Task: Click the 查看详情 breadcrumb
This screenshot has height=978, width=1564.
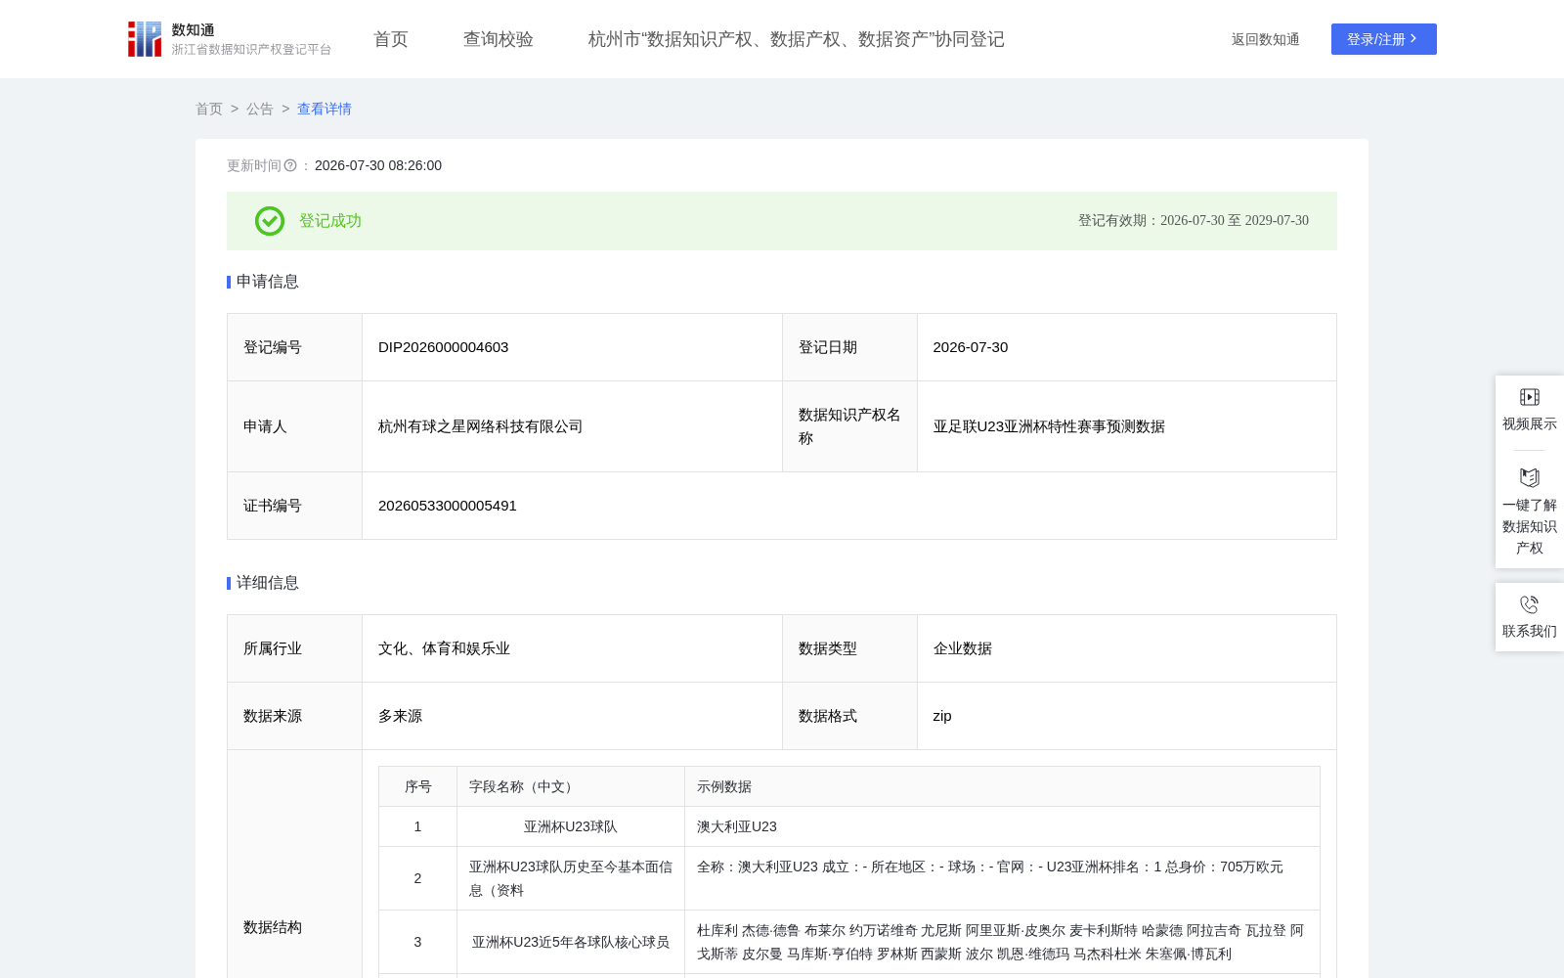Action: pyautogui.click(x=325, y=109)
